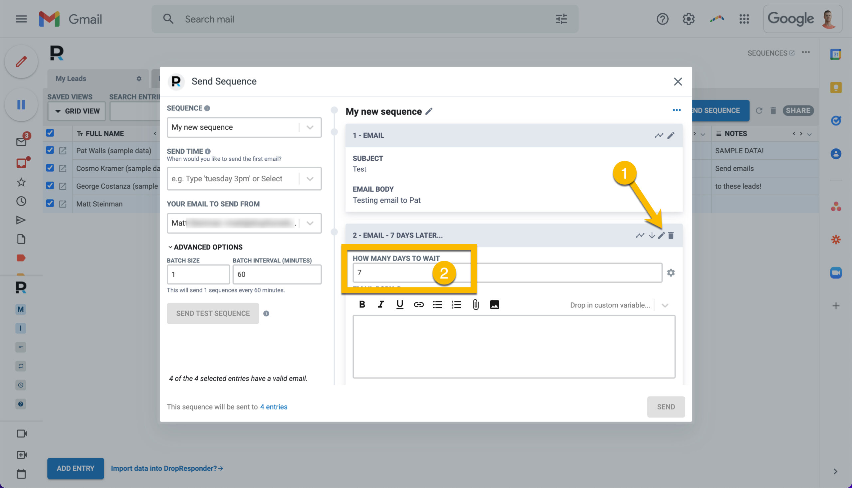The image size is (852, 488).
Task: Click the How Many Days To Wait field
Action: click(507, 272)
